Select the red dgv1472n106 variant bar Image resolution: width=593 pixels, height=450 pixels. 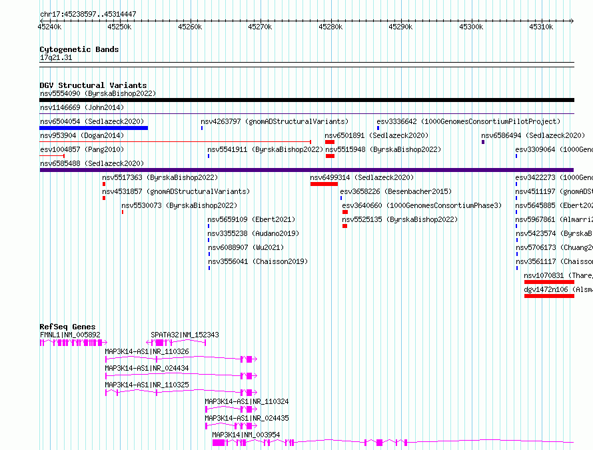click(549, 296)
